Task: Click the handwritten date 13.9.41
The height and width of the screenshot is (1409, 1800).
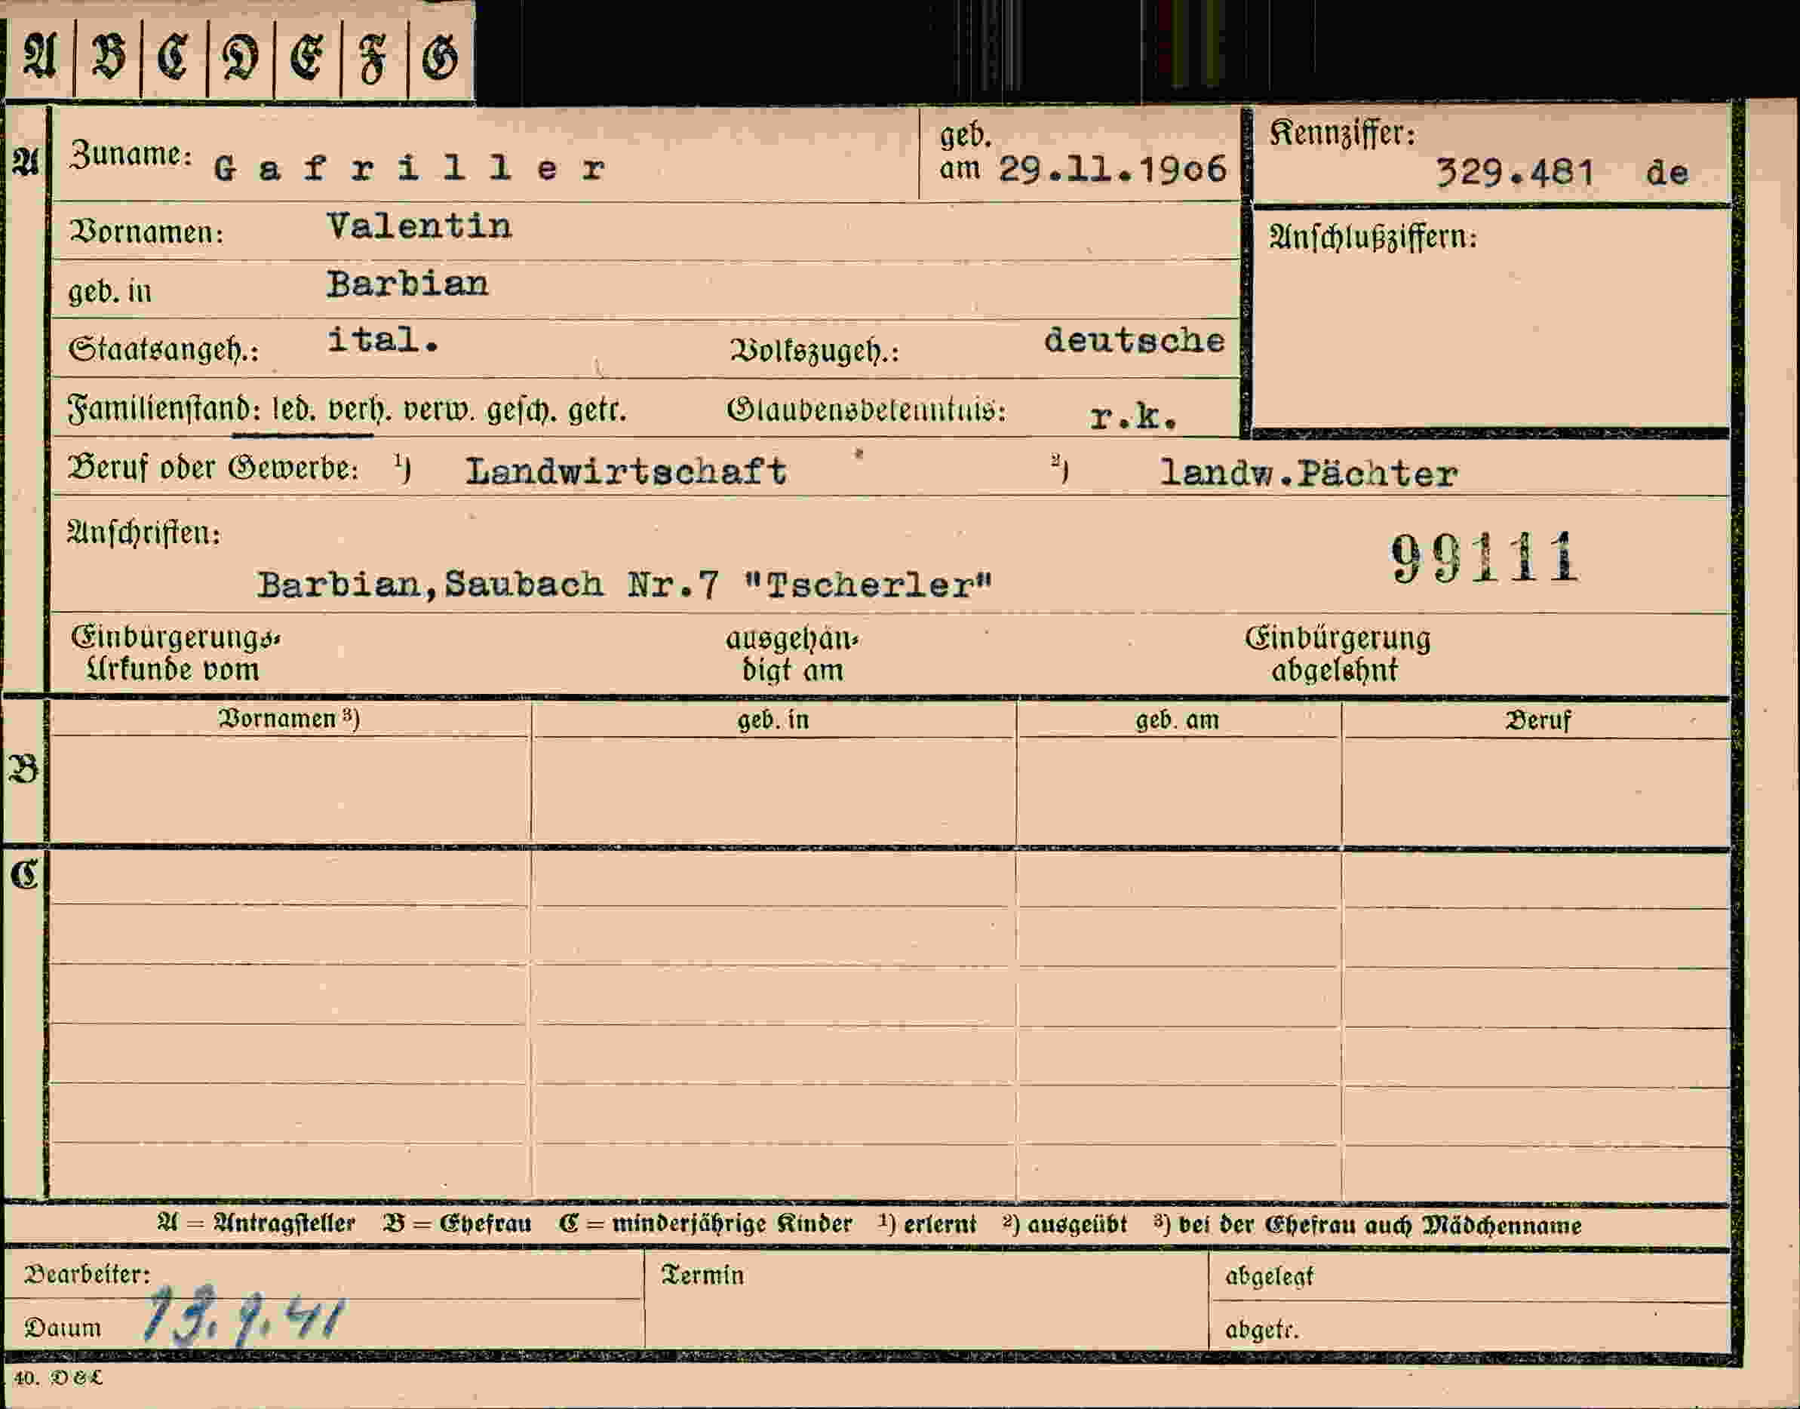Action: tap(244, 1313)
